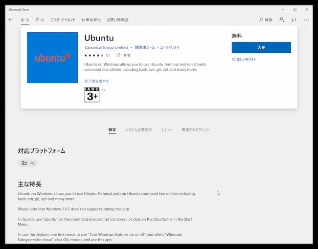Image resolution: width=318 pixels, height=249 pixels.
Task: Select the ホーム tab
Action: pyautogui.click(x=25, y=20)
